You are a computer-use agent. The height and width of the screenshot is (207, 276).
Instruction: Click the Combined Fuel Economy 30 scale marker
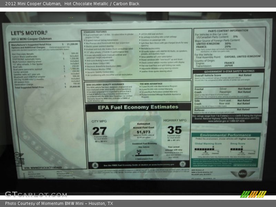(x=138, y=152)
